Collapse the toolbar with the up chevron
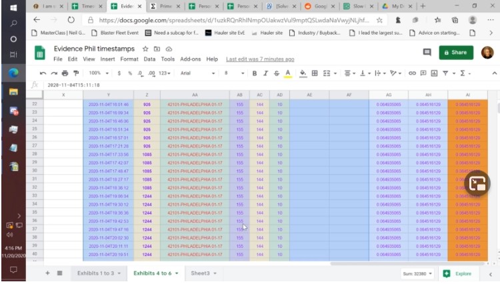Screen dimensions: 500x284 coord(494,73)
